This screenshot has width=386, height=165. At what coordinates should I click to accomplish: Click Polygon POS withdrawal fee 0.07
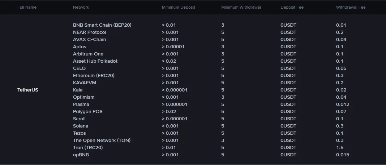(x=341, y=111)
